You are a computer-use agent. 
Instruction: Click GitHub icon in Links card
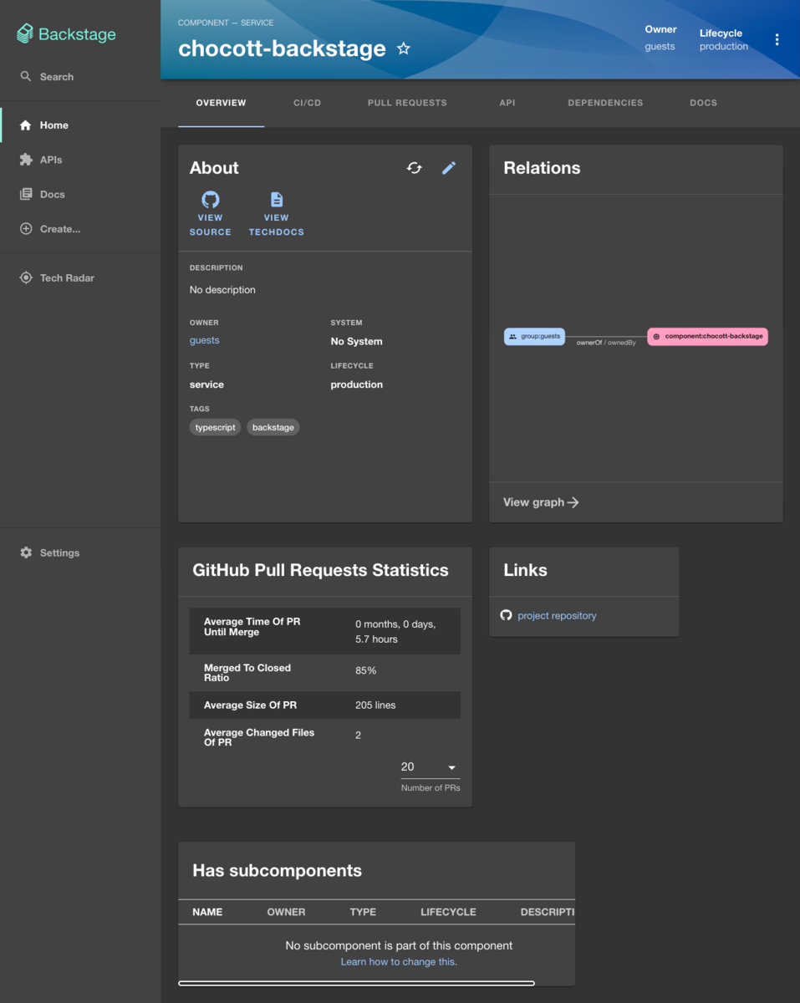[506, 615]
